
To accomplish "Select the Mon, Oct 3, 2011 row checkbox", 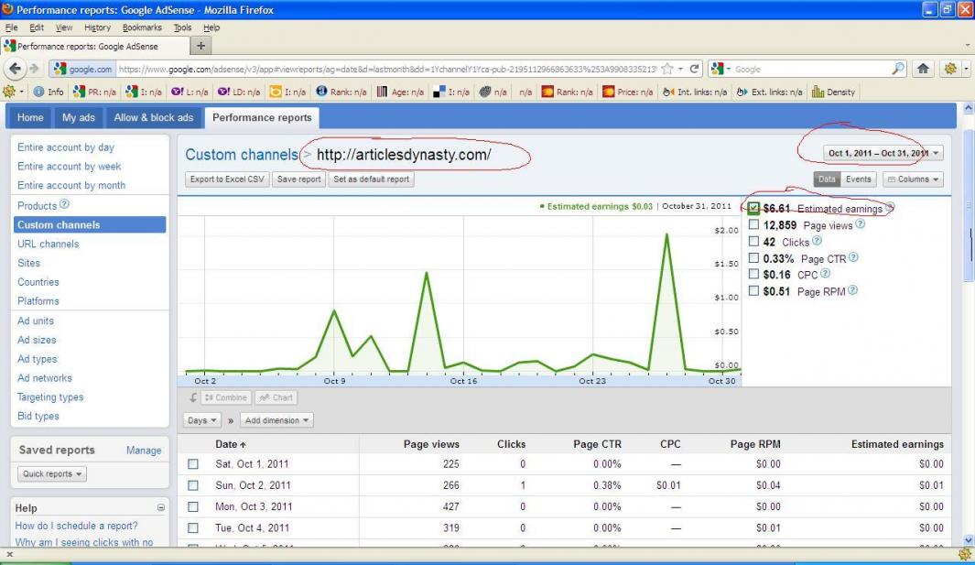I will pyautogui.click(x=193, y=507).
